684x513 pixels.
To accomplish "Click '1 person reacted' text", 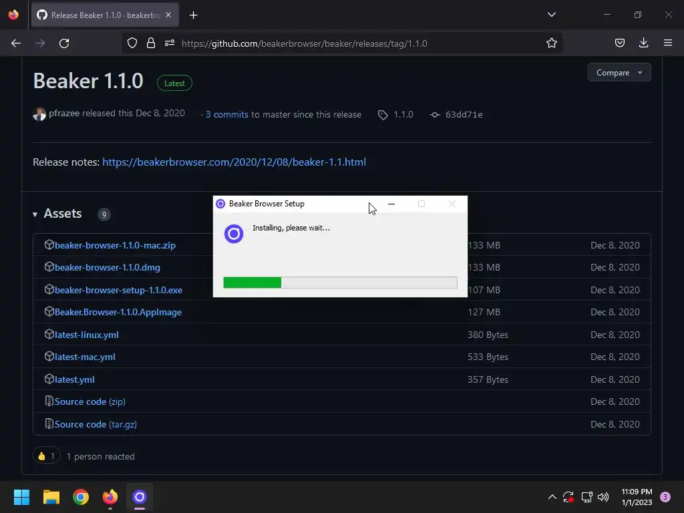I will pos(100,456).
